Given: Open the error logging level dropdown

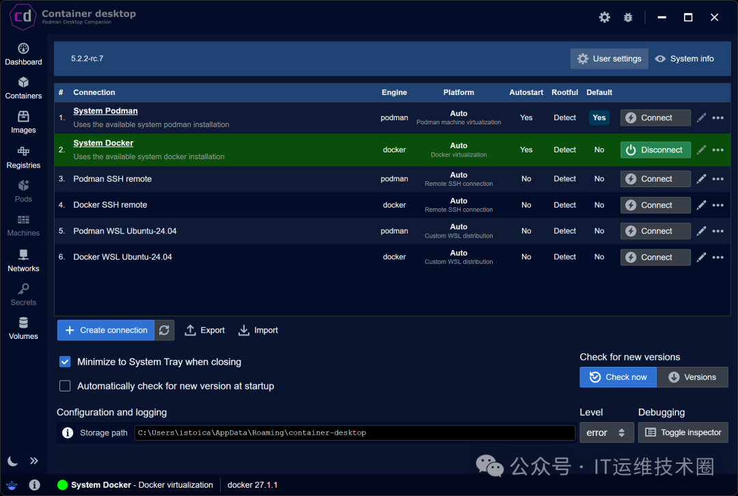Looking at the screenshot, I should click(x=606, y=432).
